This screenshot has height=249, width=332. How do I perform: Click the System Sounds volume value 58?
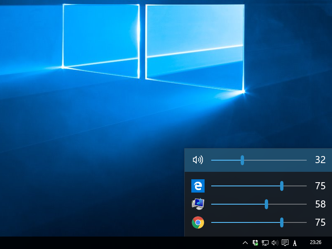tap(320, 204)
